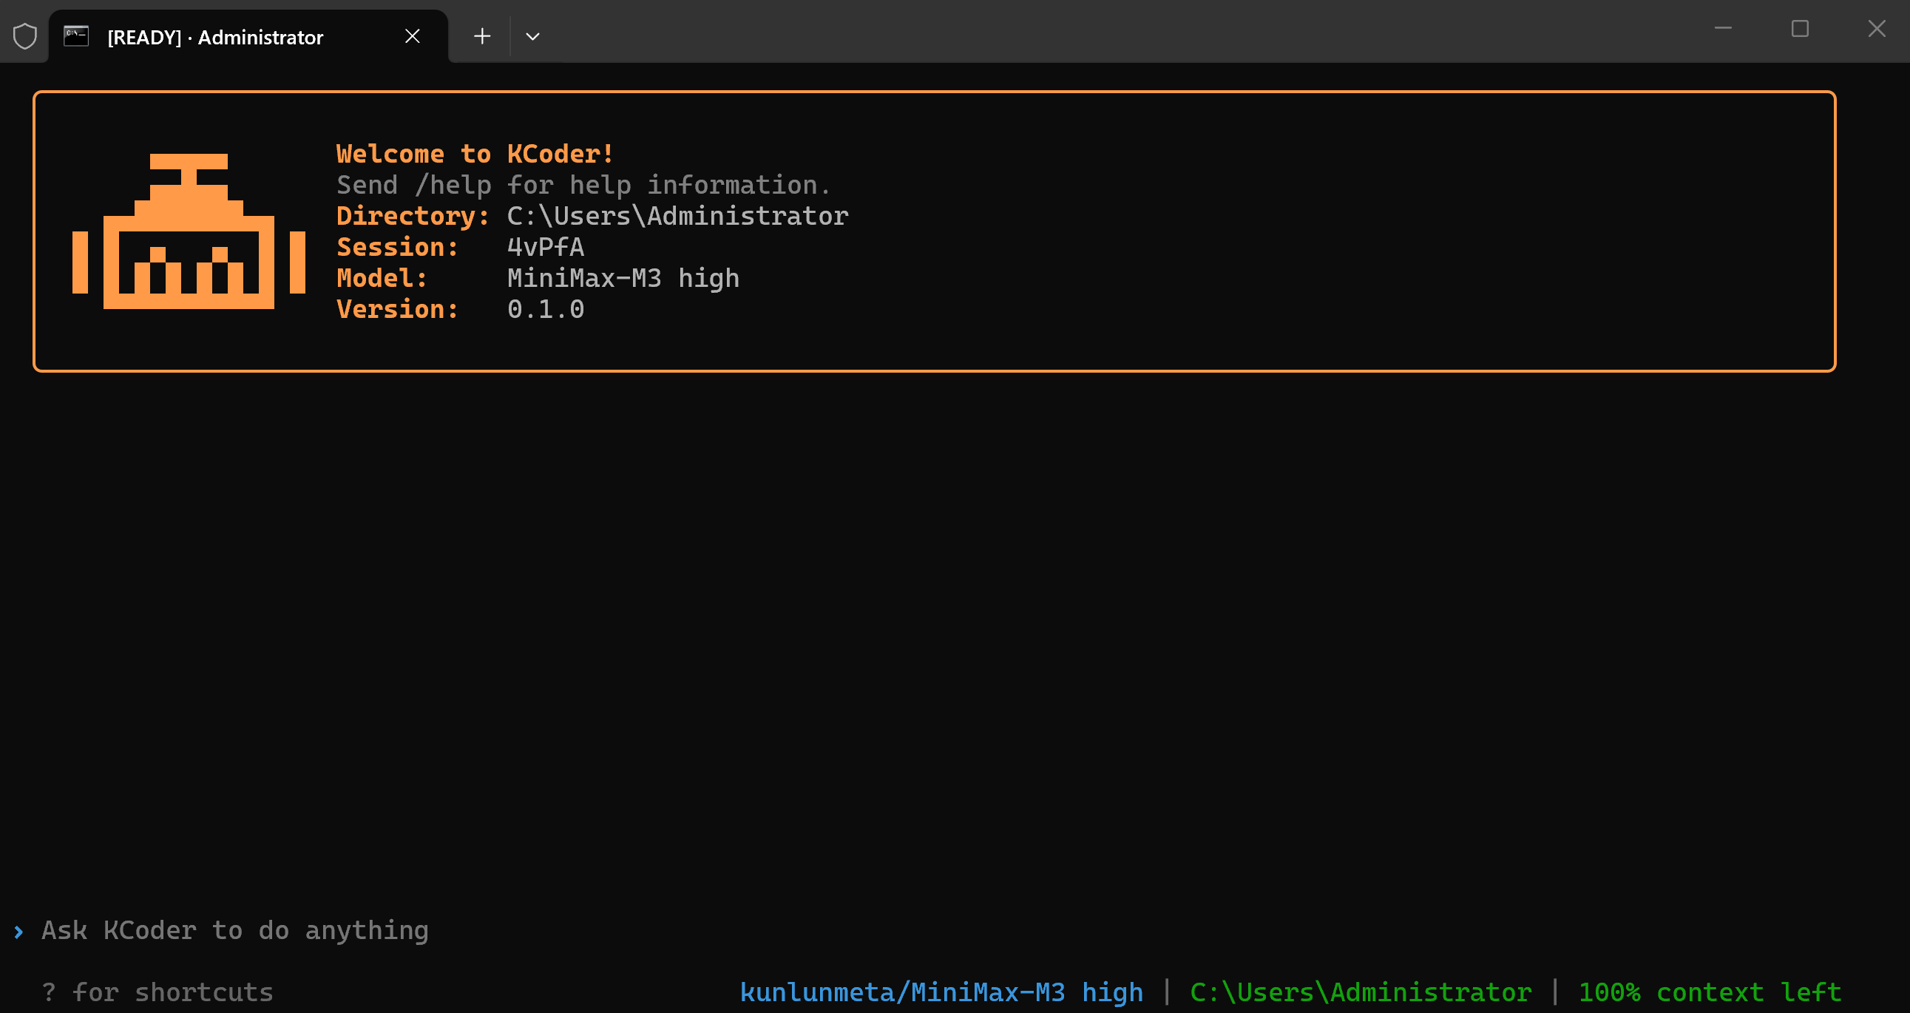This screenshot has width=1910, height=1013.
Task: Click the banner directory path C:\Users\Administrator
Action: click(677, 217)
